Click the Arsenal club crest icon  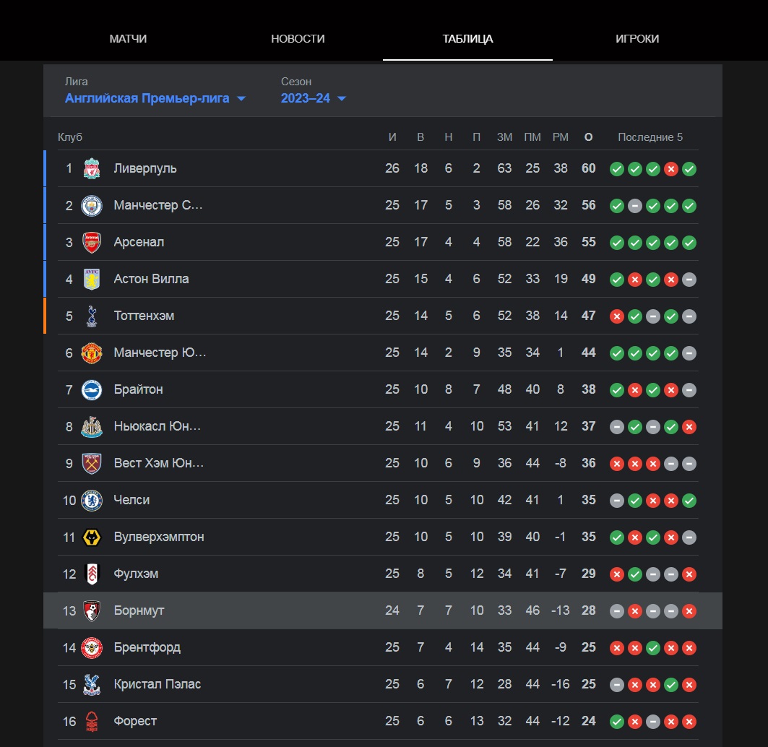(92, 242)
